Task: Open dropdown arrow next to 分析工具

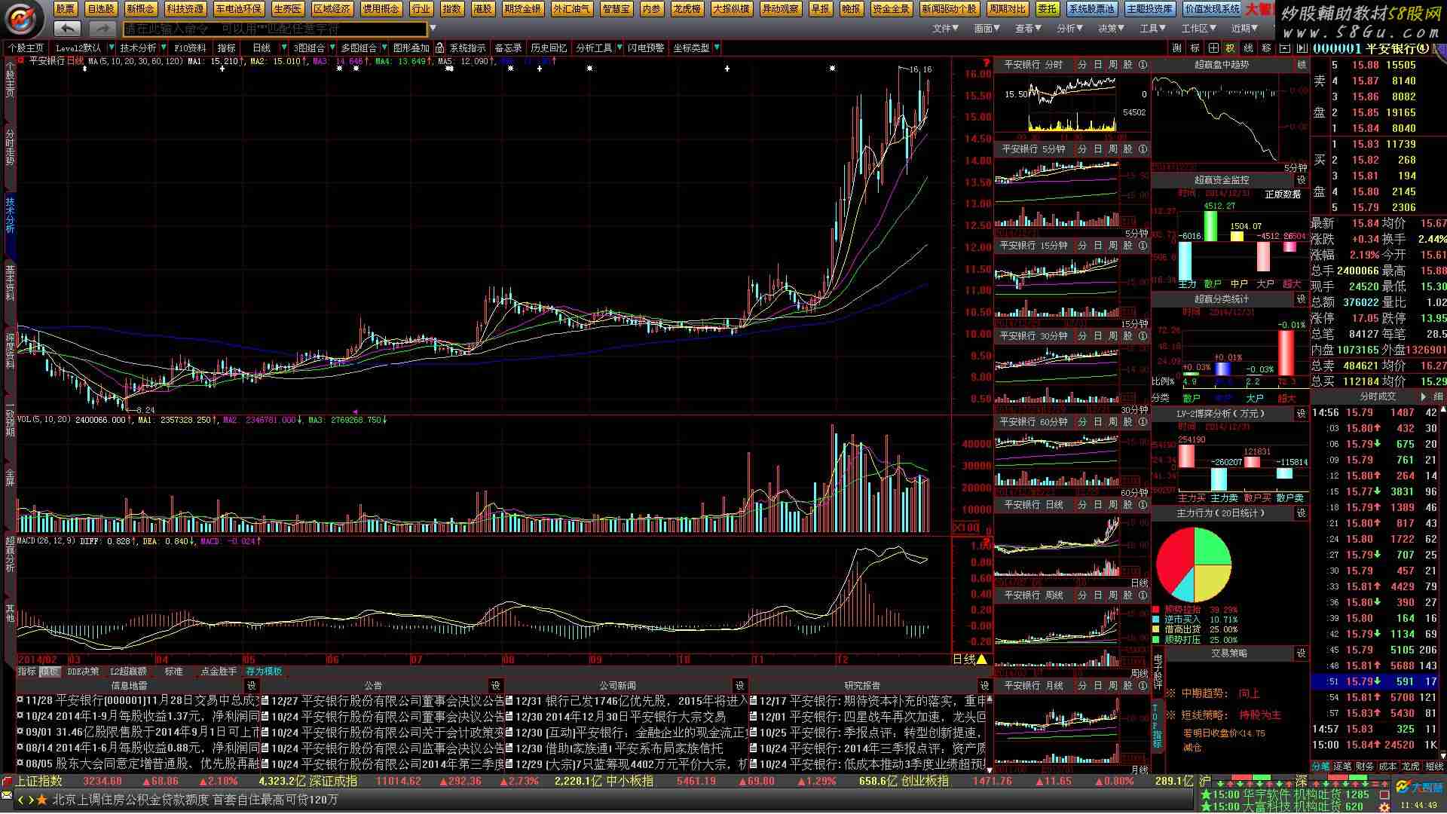Action: 619,47
